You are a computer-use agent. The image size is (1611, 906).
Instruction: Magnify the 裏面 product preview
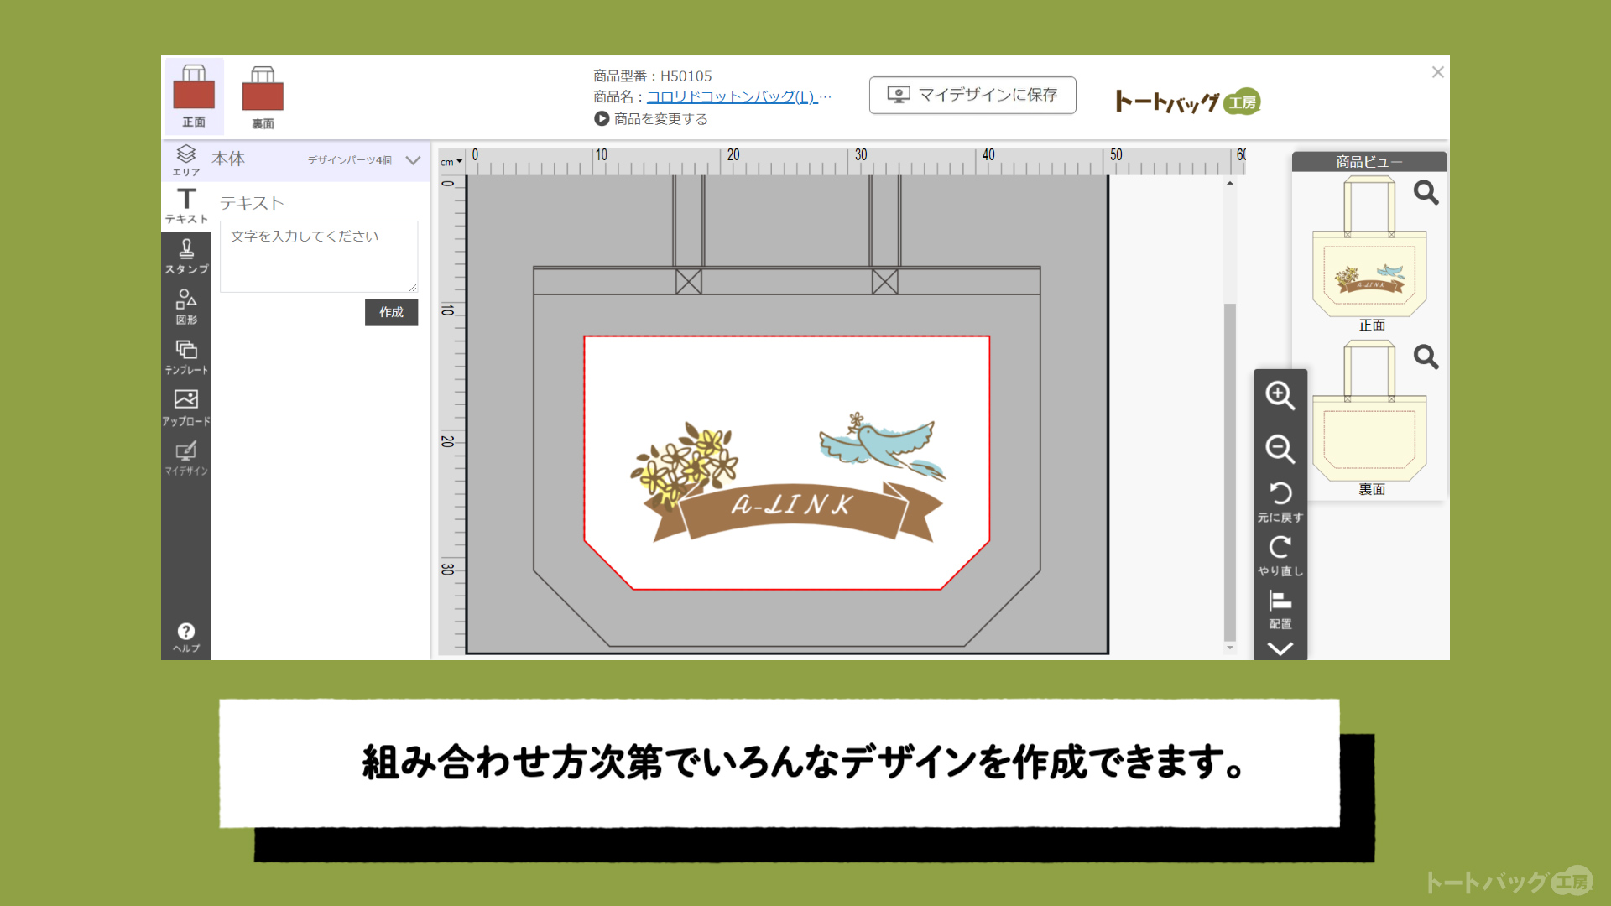click(1426, 357)
